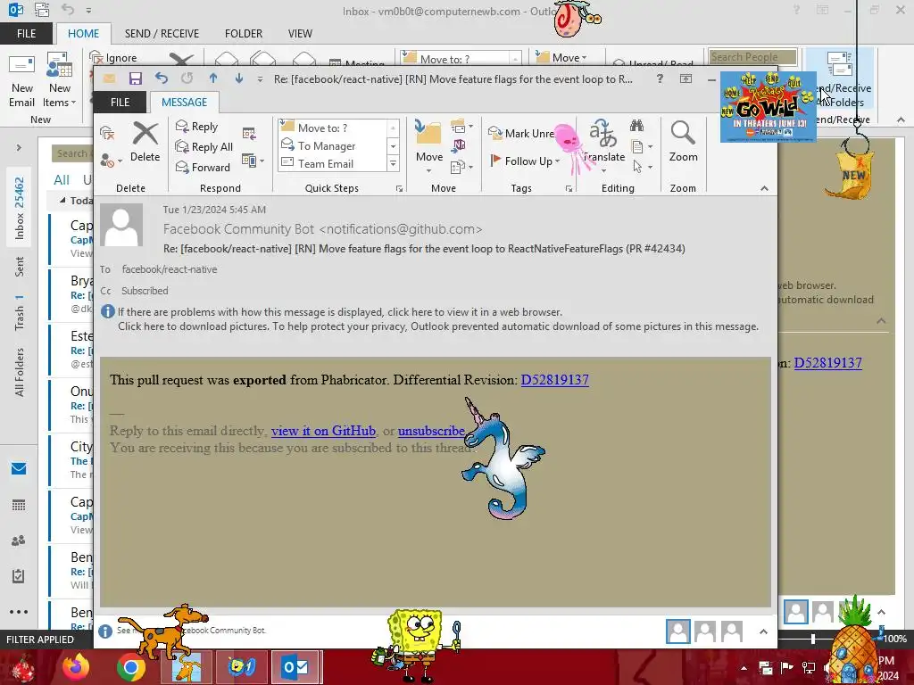
Task: Toggle Mark Unread for this message
Action: [x=521, y=134]
